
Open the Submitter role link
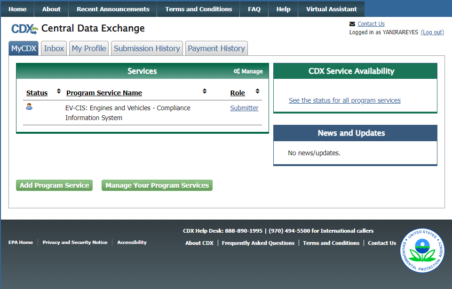coord(244,108)
